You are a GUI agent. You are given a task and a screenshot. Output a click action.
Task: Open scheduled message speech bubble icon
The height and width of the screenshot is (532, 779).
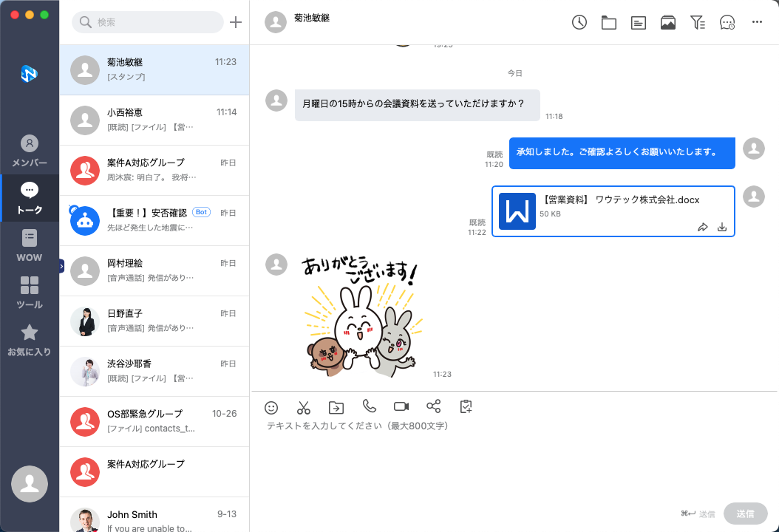point(727,22)
